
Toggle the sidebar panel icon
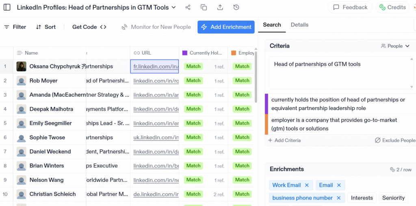7,7
